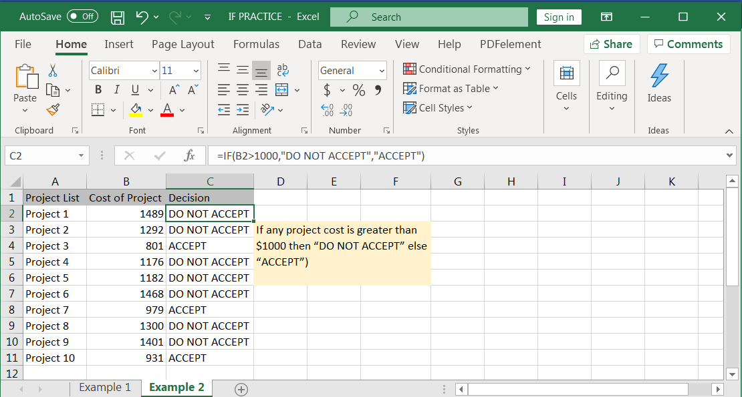Switch to Example 1 sheet tab
Viewport: 742px width, 397px height.
point(104,388)
